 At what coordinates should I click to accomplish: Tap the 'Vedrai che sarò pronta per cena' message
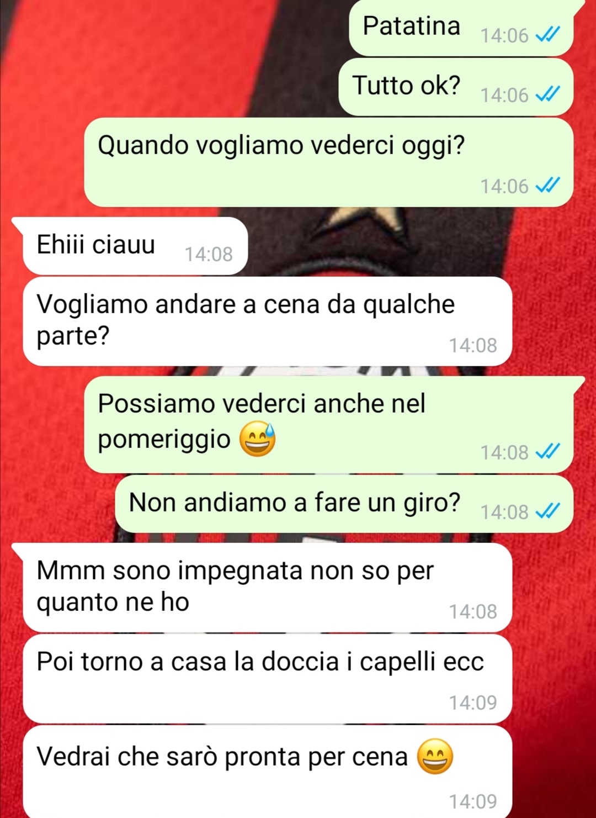pyautogui.click(x=268, y=772)
